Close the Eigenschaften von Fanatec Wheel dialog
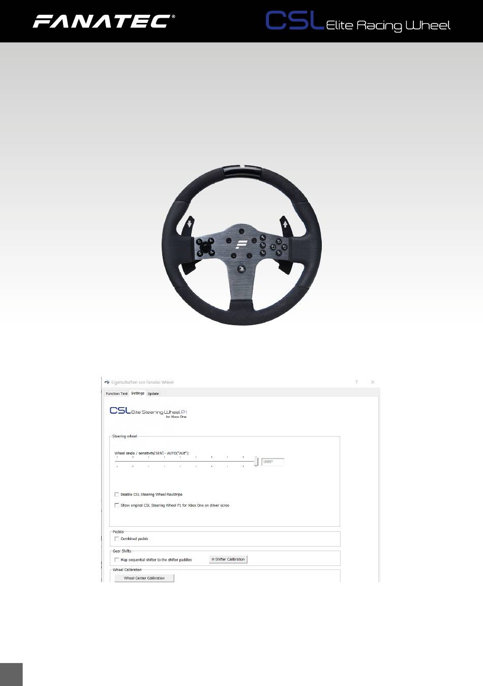The width and height of the screenshot is (483, 686). 373,382
